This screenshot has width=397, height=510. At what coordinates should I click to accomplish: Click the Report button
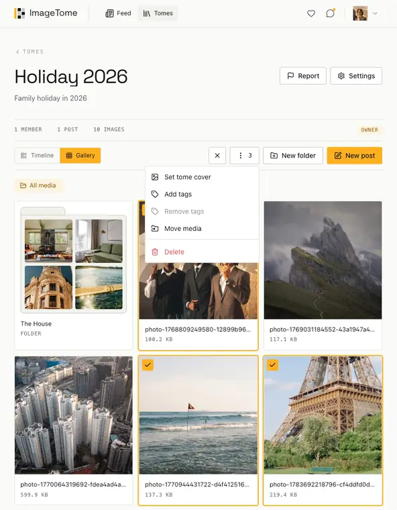[303, 76]
